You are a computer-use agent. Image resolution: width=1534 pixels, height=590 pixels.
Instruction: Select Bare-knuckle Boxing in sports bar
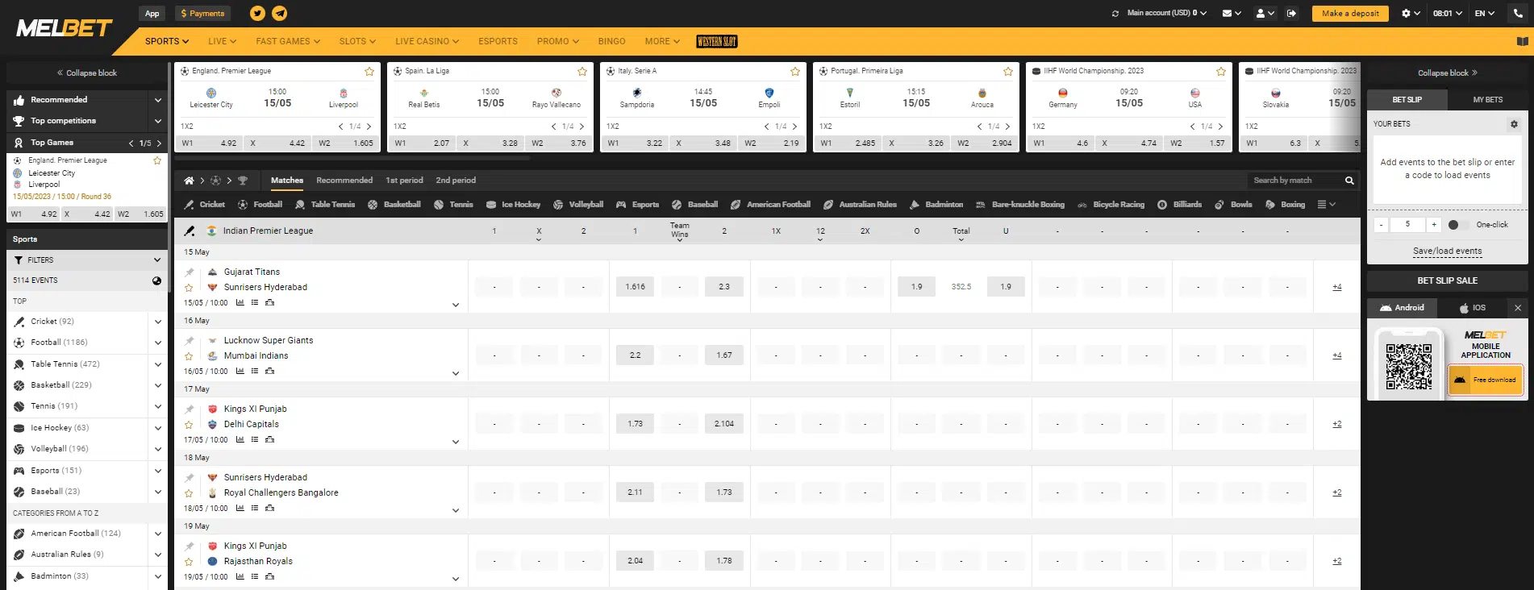point(1019,205)
